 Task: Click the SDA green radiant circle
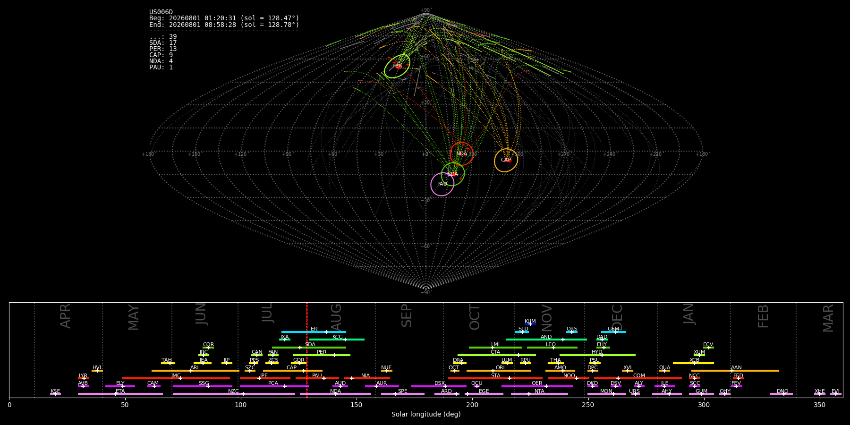[x=453, y=174]
